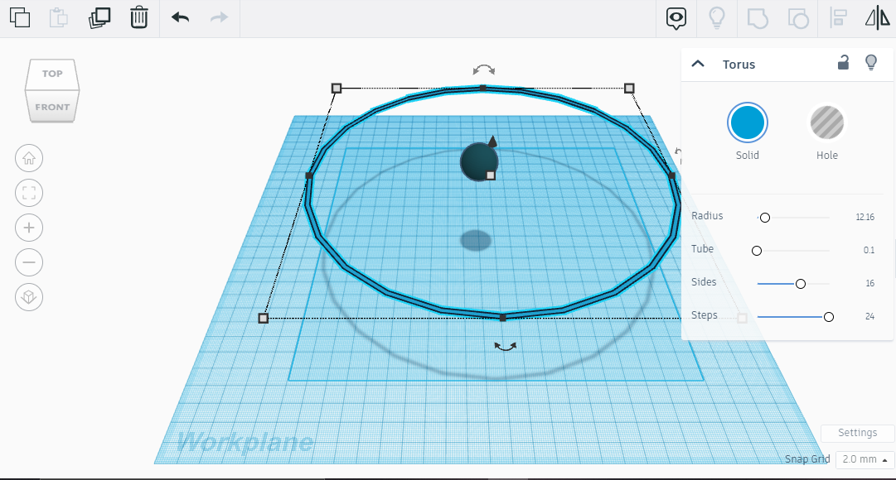Click the top rotation arrow handle
The height and width of the screenshot is (480, 896).
pos(484,70)
